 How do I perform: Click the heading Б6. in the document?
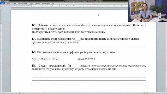(x=34, y=66)
